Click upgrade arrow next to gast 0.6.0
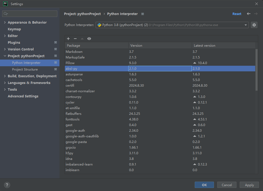The height and width of the screenshot is (191, 263). (194, 125)
